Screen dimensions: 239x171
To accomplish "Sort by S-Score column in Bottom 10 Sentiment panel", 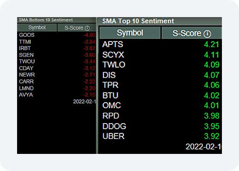I will (77, 28).
